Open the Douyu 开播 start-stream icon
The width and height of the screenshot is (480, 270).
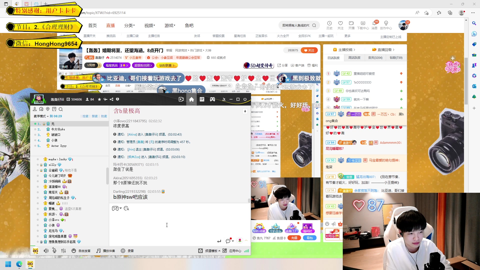coord(351,25)
